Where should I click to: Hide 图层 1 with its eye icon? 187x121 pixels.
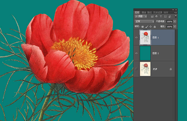[x=136, y=37]
